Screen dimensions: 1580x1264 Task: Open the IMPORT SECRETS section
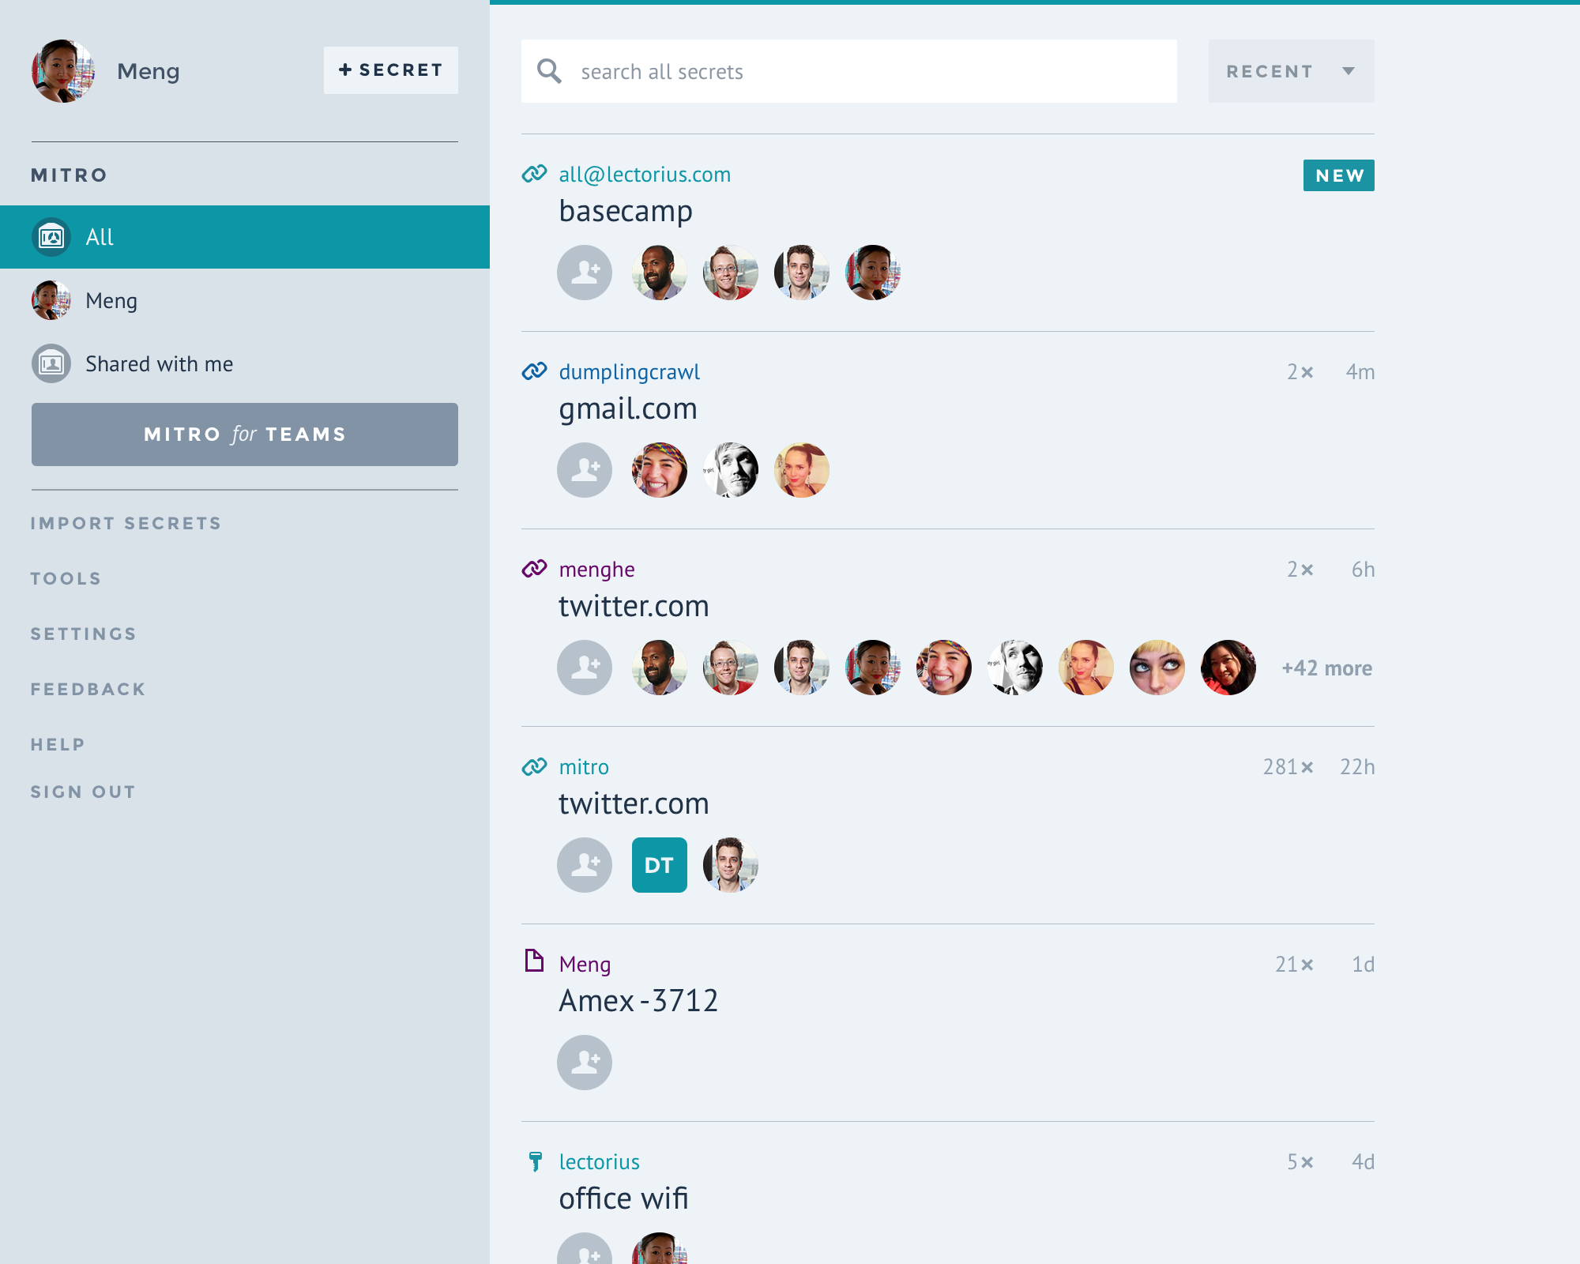click(126, 524)
